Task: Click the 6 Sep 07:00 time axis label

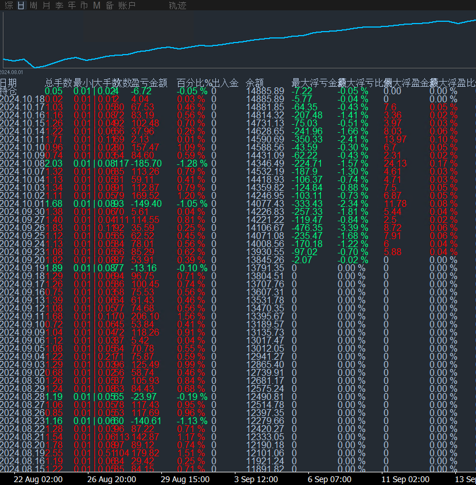Action: pos(330,479)
